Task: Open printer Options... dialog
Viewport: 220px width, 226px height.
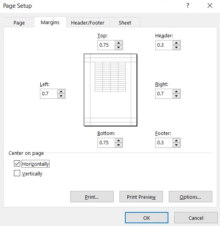Action: [x=191, y=197]
